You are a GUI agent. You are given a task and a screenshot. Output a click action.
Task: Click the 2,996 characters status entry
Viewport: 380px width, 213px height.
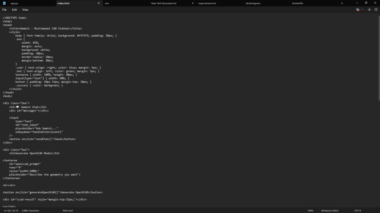coord(30,211)
